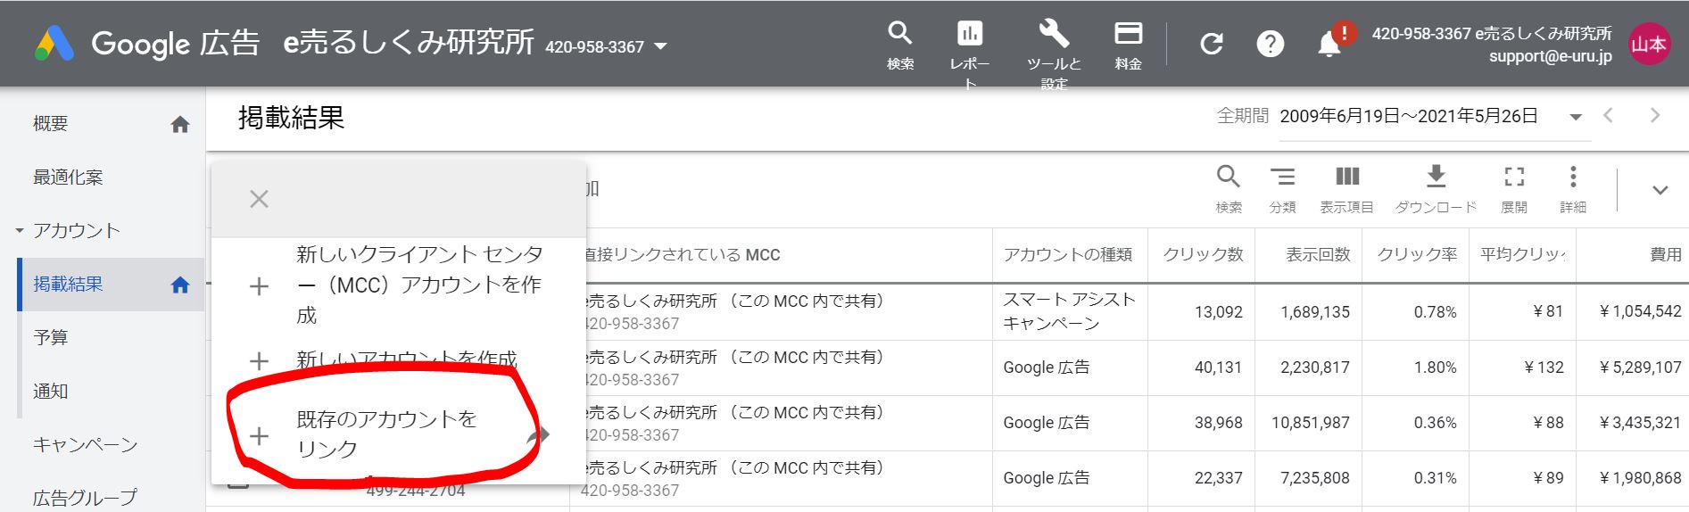Image resolution: width=1689 pixels, height=512 pixels.
Task: Open the help question mark icon
Action: (x=1270, y=44)
